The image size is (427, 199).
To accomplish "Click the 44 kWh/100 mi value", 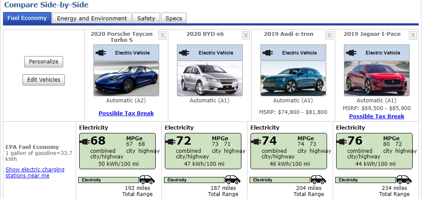I will [x=375, y=164].
